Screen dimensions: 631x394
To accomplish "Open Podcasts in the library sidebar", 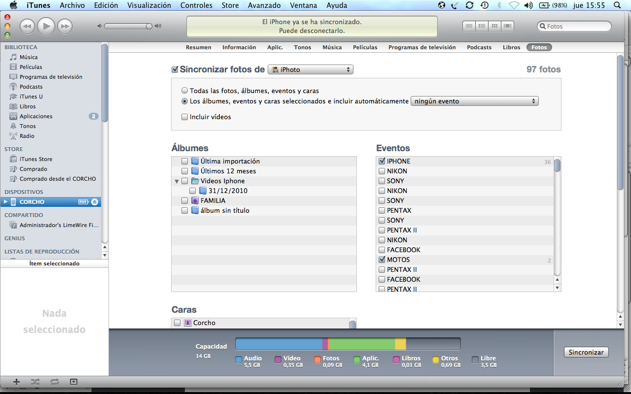I will (31, 87).
